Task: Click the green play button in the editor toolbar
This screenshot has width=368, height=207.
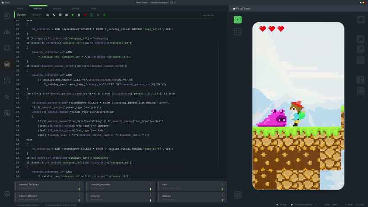Action: pos(73,15)
